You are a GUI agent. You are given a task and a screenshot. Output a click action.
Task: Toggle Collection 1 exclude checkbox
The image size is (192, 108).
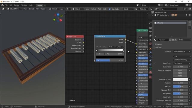155,15
